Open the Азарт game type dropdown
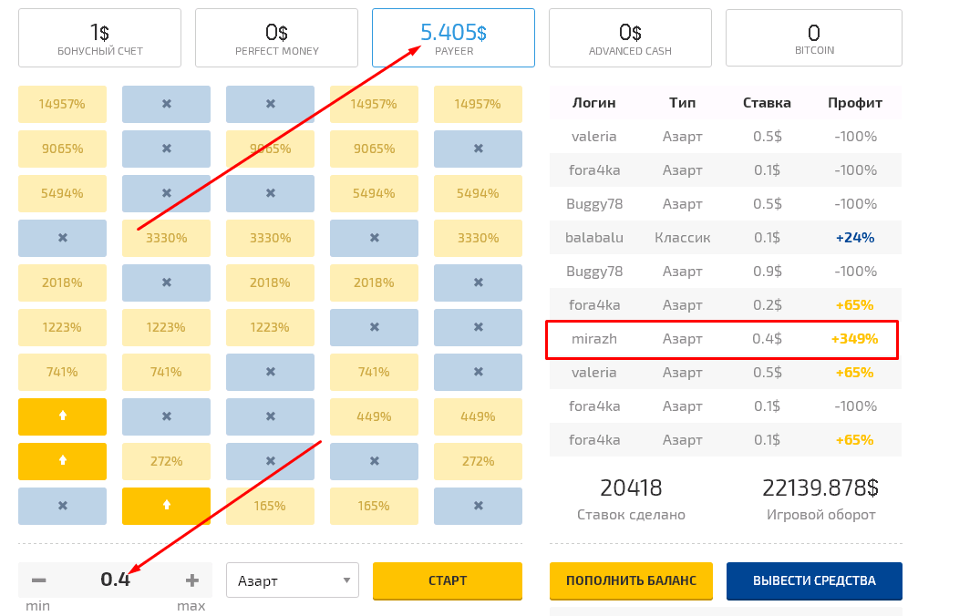 coord(293,580)
